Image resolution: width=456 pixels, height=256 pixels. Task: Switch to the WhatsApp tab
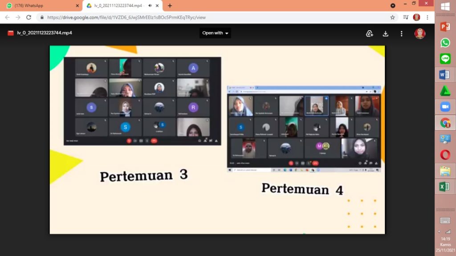pos(40,6)
